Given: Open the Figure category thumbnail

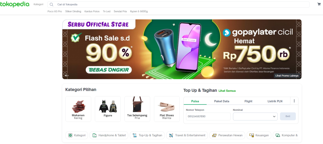Looking at the screenshot, I should pyautogui.click(x=108, y=109).
